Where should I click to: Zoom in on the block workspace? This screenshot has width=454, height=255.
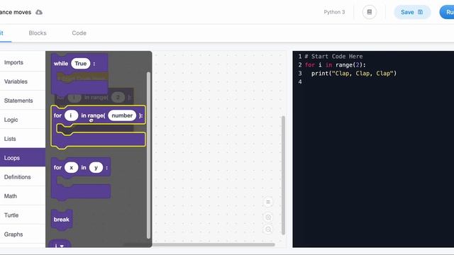268,217
